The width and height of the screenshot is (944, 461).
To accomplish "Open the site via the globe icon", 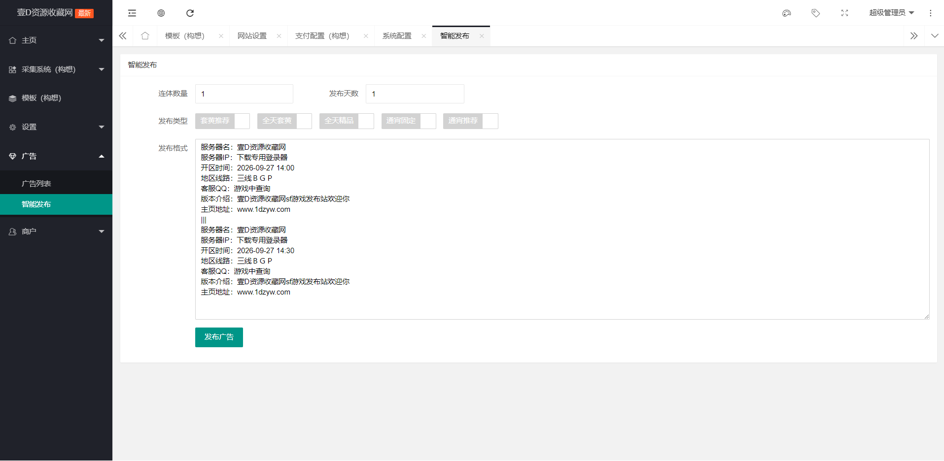I will [161, 13].
